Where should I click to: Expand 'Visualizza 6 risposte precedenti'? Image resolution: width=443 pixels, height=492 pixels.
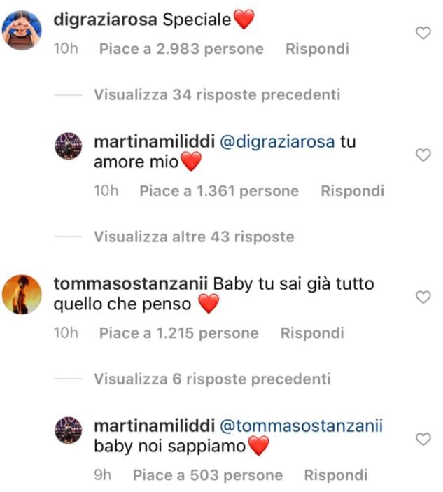pos(212,379)
